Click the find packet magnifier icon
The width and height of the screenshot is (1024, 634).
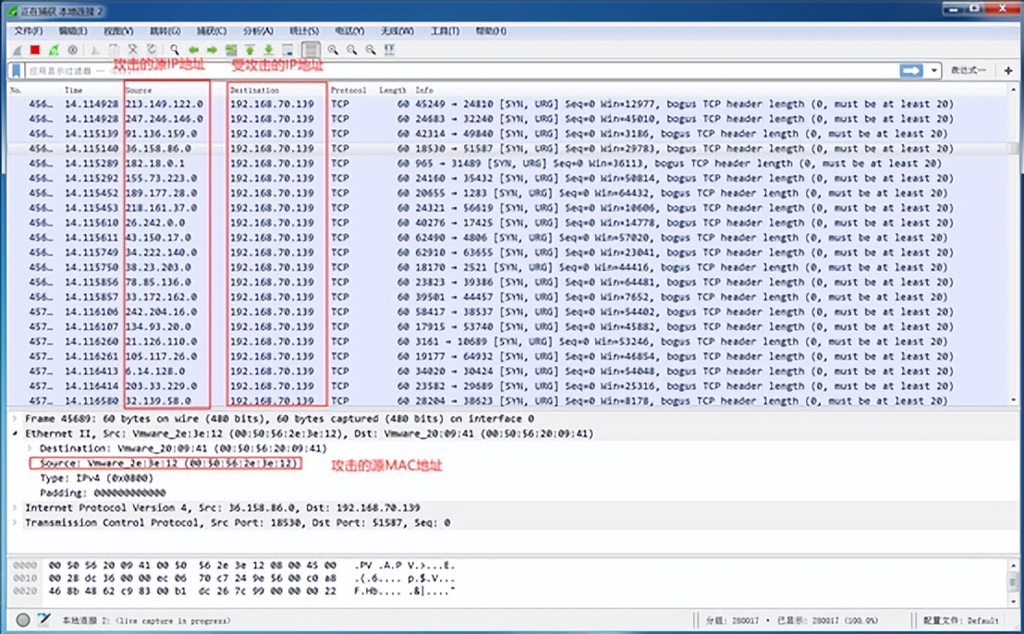pos(174,50)
